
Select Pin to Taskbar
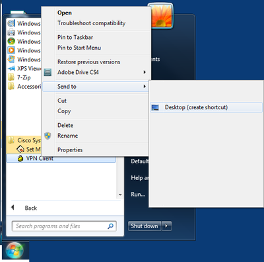pyautogui.click(x=75, y=37)
